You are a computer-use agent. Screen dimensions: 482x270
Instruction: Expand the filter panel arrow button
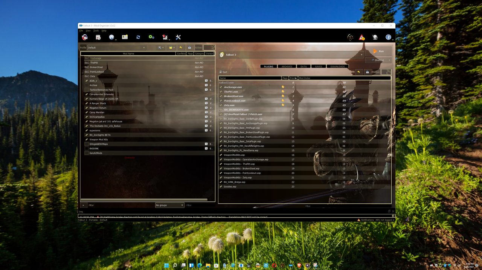(x=83, y=205)
